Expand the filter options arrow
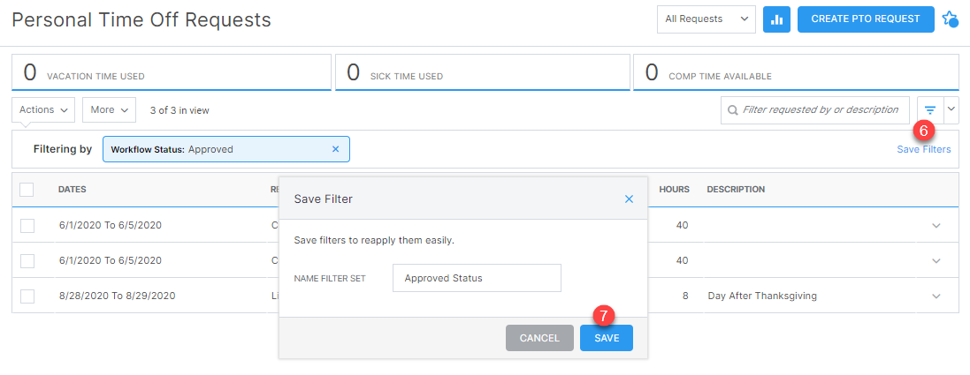The width and height of the screenshot is (970, 375). (951, 110)
